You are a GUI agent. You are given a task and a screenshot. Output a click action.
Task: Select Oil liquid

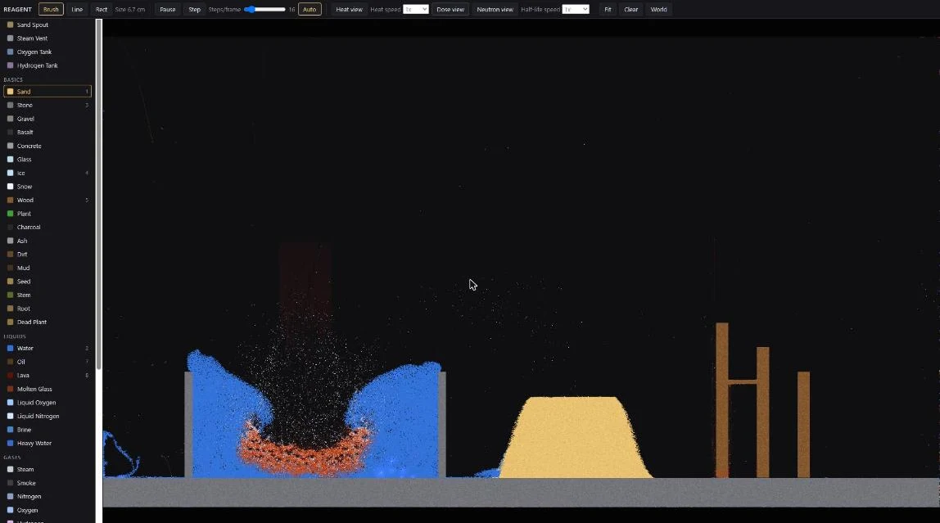pos(47,362)
